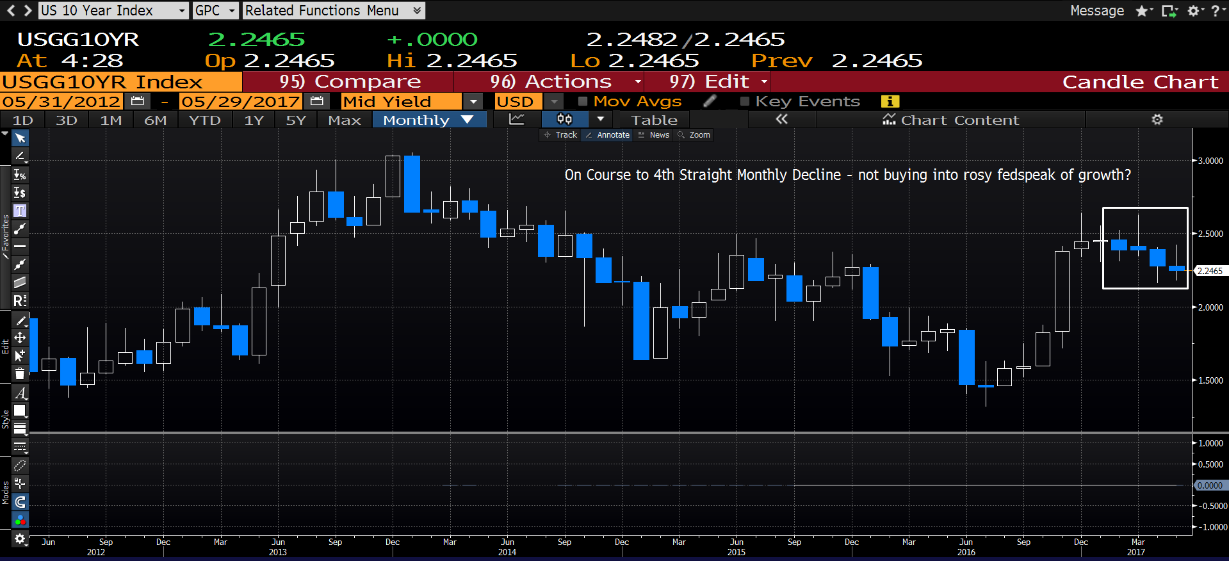
Task: Select the parallel channel tool
Action: coord(20,282)
